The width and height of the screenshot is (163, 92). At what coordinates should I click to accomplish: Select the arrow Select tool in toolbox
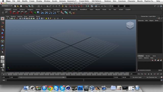(x=3, y=19)
